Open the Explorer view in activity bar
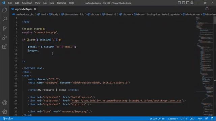216x121 pixels. point(4,10)
